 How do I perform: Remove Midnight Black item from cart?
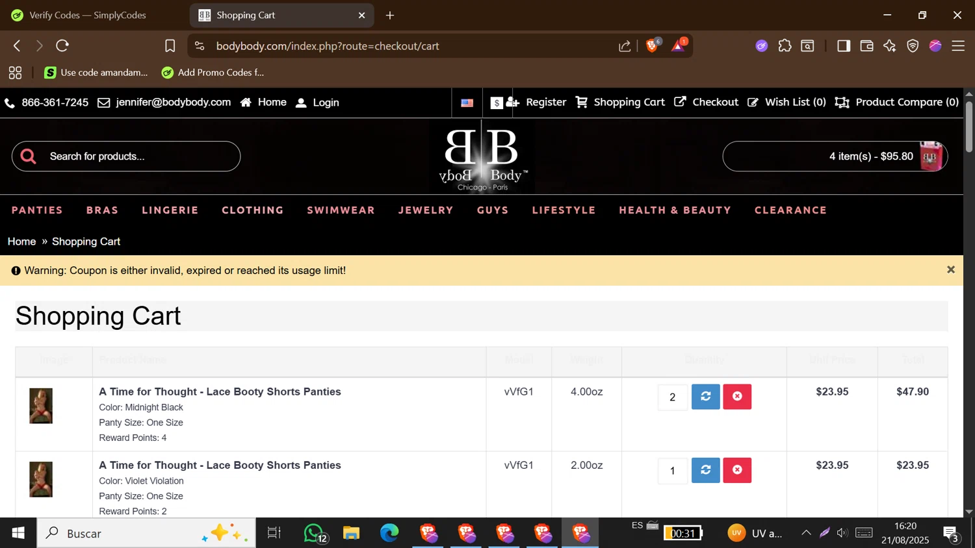coord(737,397)
